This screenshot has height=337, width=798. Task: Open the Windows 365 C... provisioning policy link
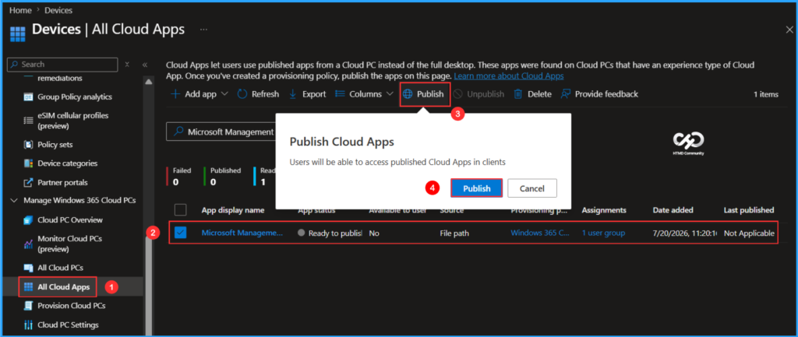click(x=541, y=233)
